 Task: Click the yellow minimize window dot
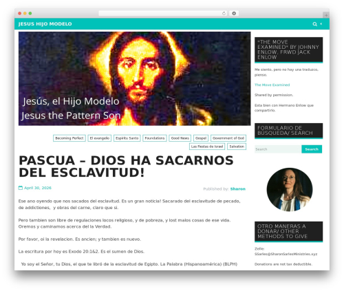click(x=25, y=14)
